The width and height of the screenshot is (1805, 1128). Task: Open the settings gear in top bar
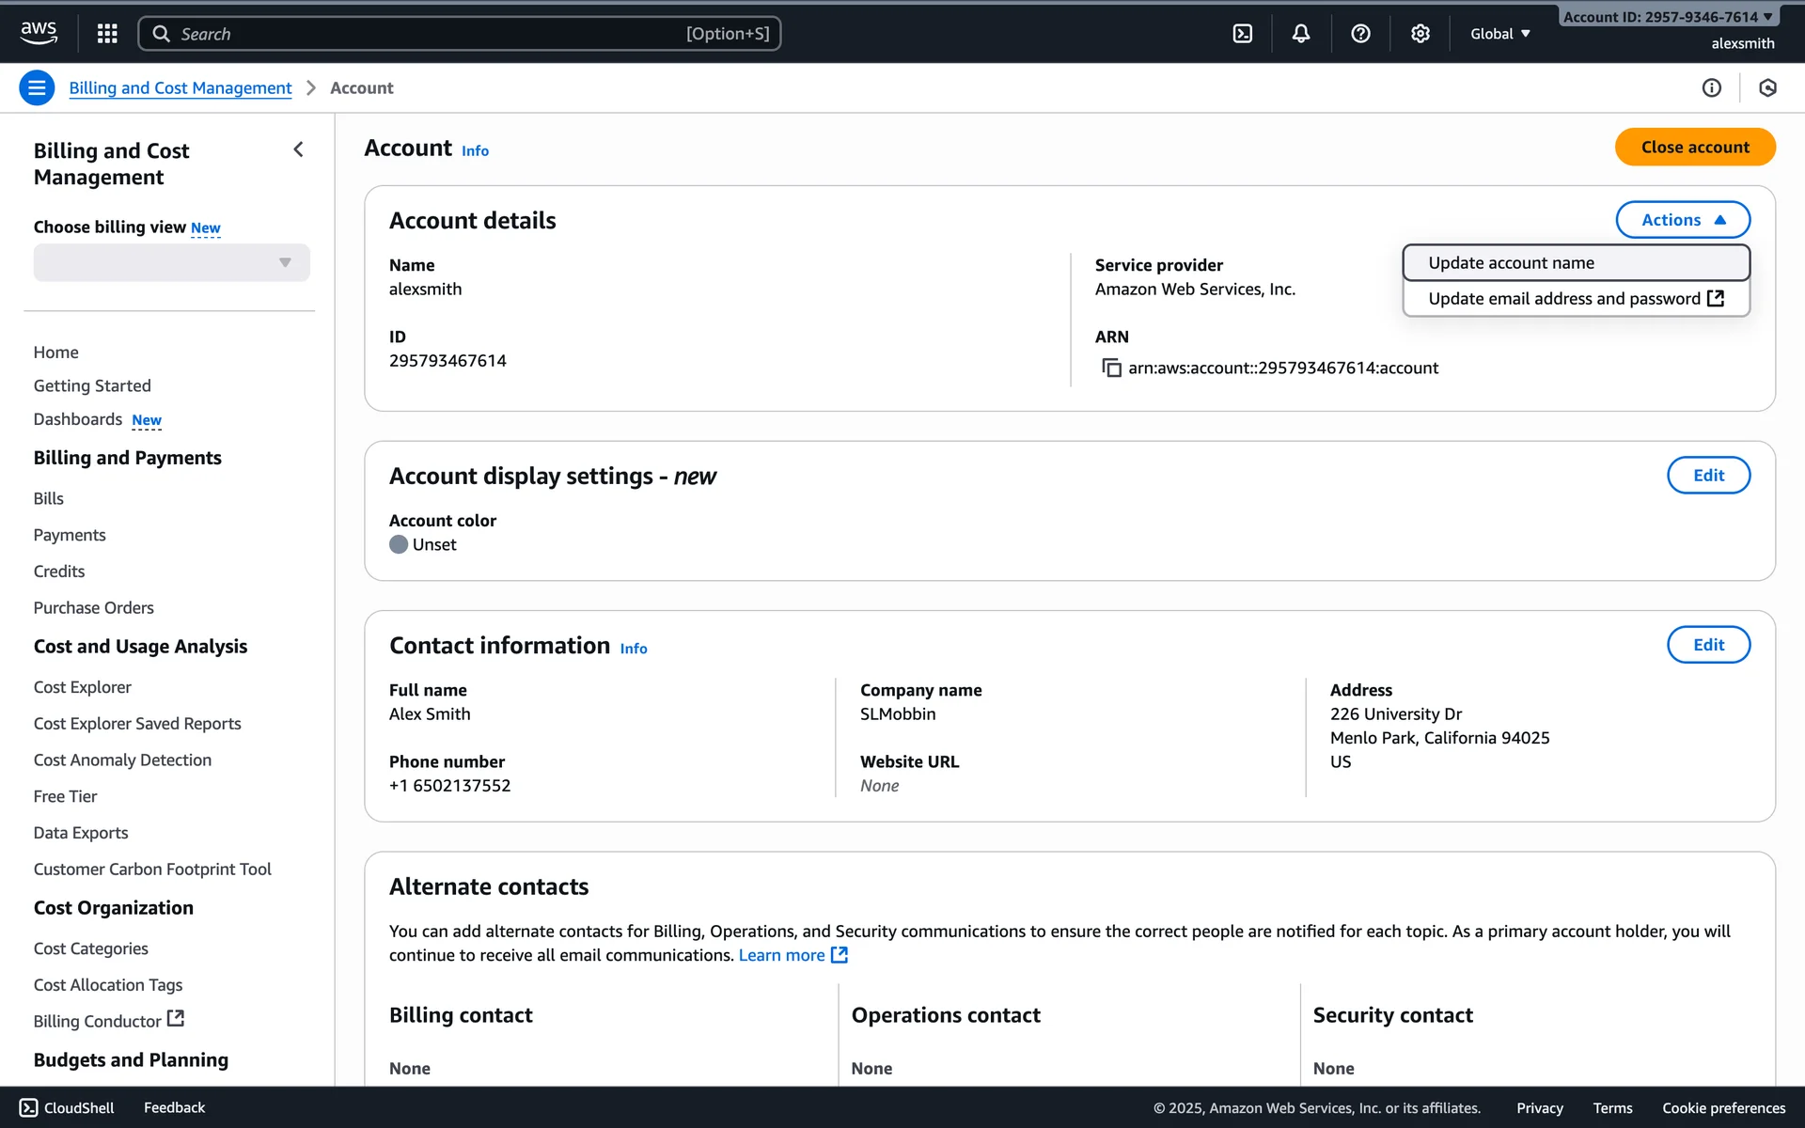point(1420,34)
